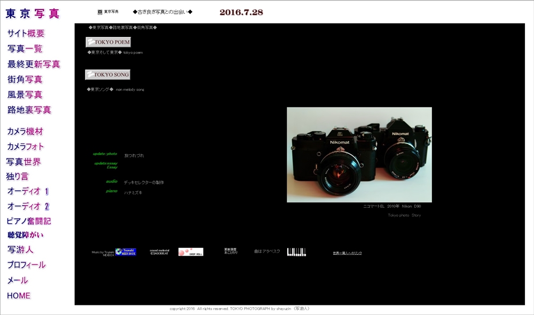Go to 路地裏写真 in the sidebar
Viewport: 534px width, 315px height.
pos(29,109)
